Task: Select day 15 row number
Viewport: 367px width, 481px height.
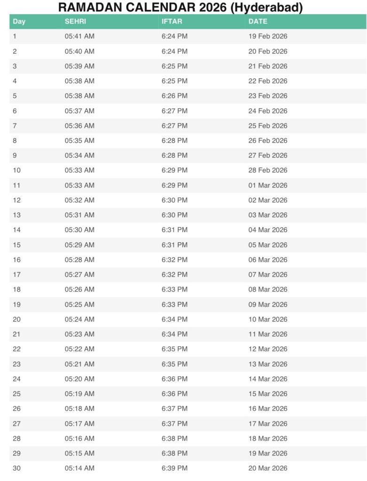Action: point(16,245)
